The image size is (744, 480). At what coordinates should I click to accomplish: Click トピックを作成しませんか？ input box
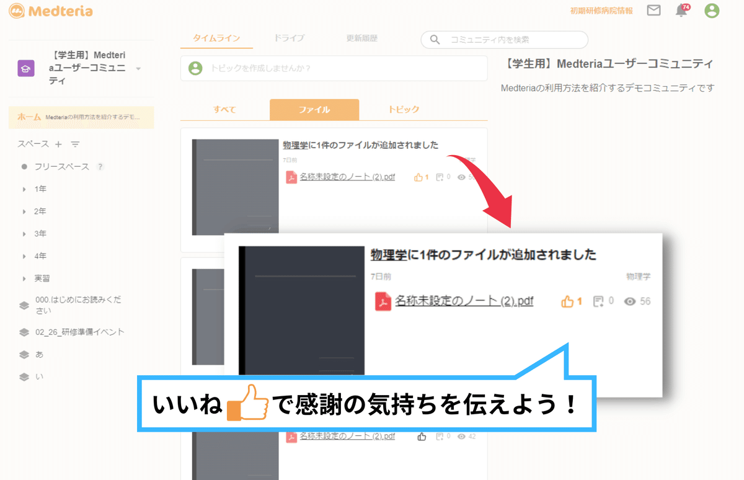pos(334,68)
